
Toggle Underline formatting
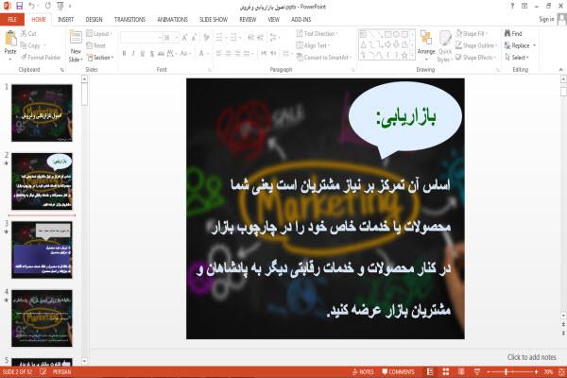click(143, 54)
